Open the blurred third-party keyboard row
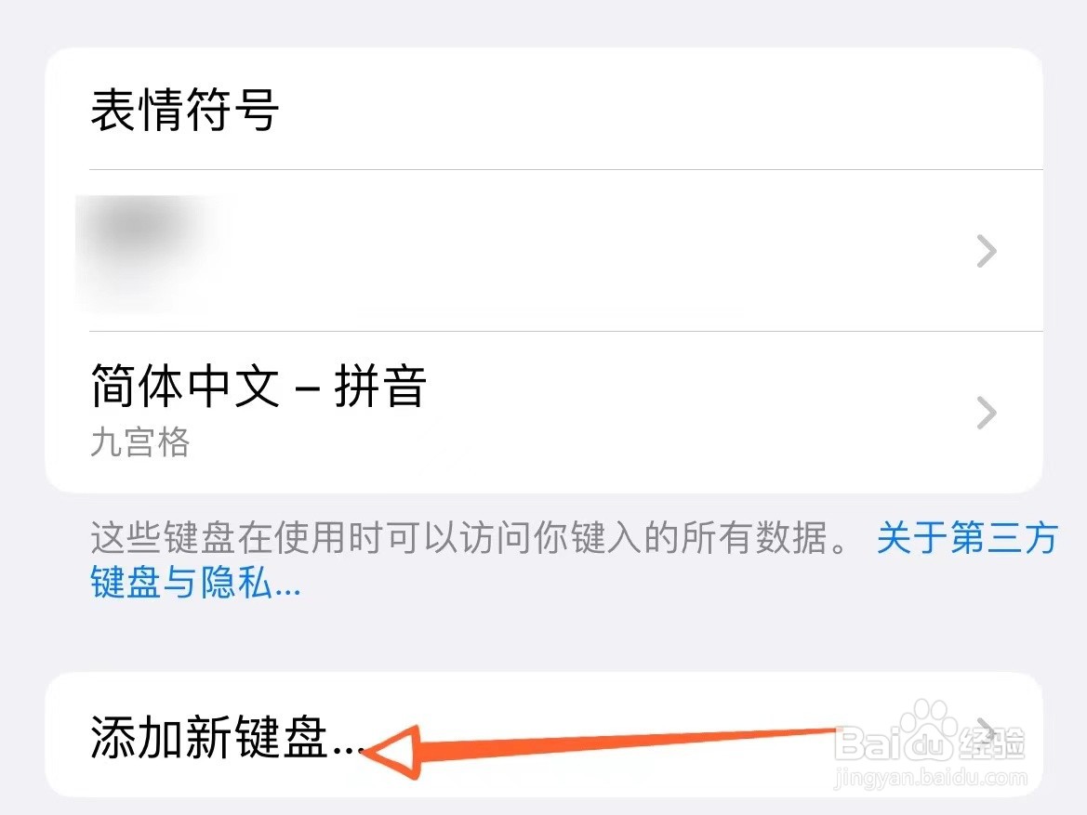The image size is (1087, 815). pyautogui.click(x=544, y=250)
